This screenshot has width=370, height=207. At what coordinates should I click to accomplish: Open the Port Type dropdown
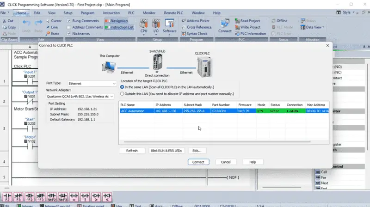click(92, 84)
